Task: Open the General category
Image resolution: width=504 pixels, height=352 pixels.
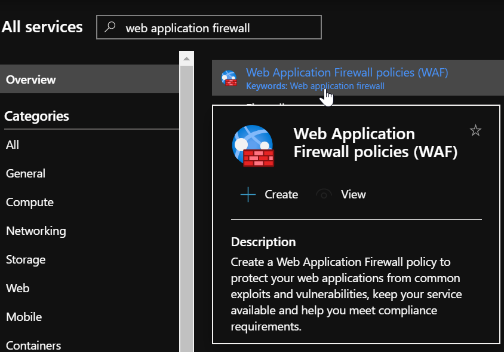Action: coord(26,173)
